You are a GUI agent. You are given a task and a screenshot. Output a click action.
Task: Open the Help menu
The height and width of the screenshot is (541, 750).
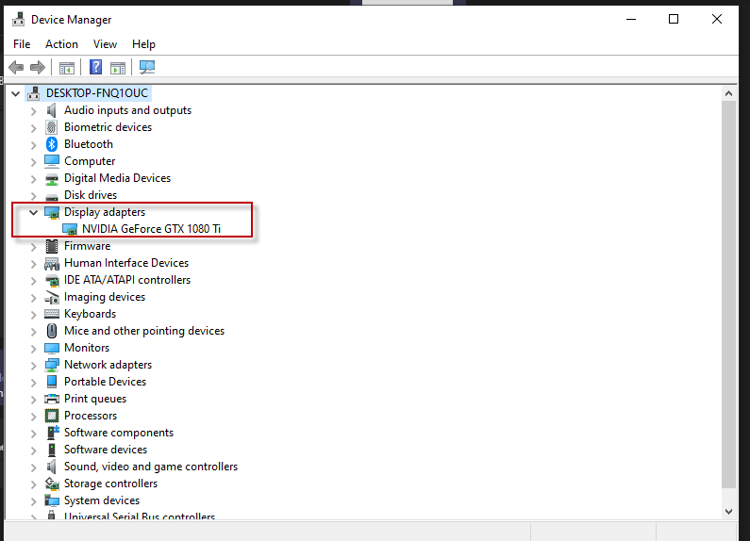[x=143, y=44]
